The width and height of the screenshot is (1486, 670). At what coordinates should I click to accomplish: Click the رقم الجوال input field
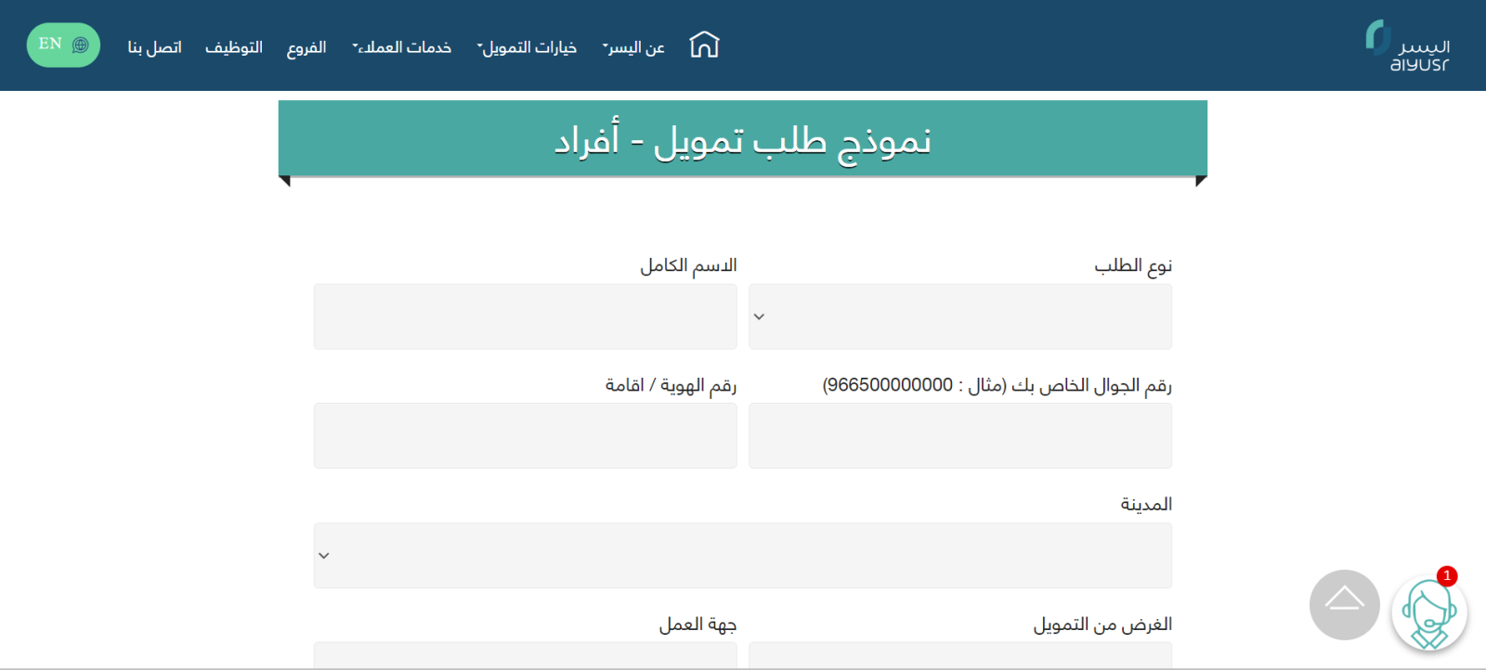click(960, 435)
